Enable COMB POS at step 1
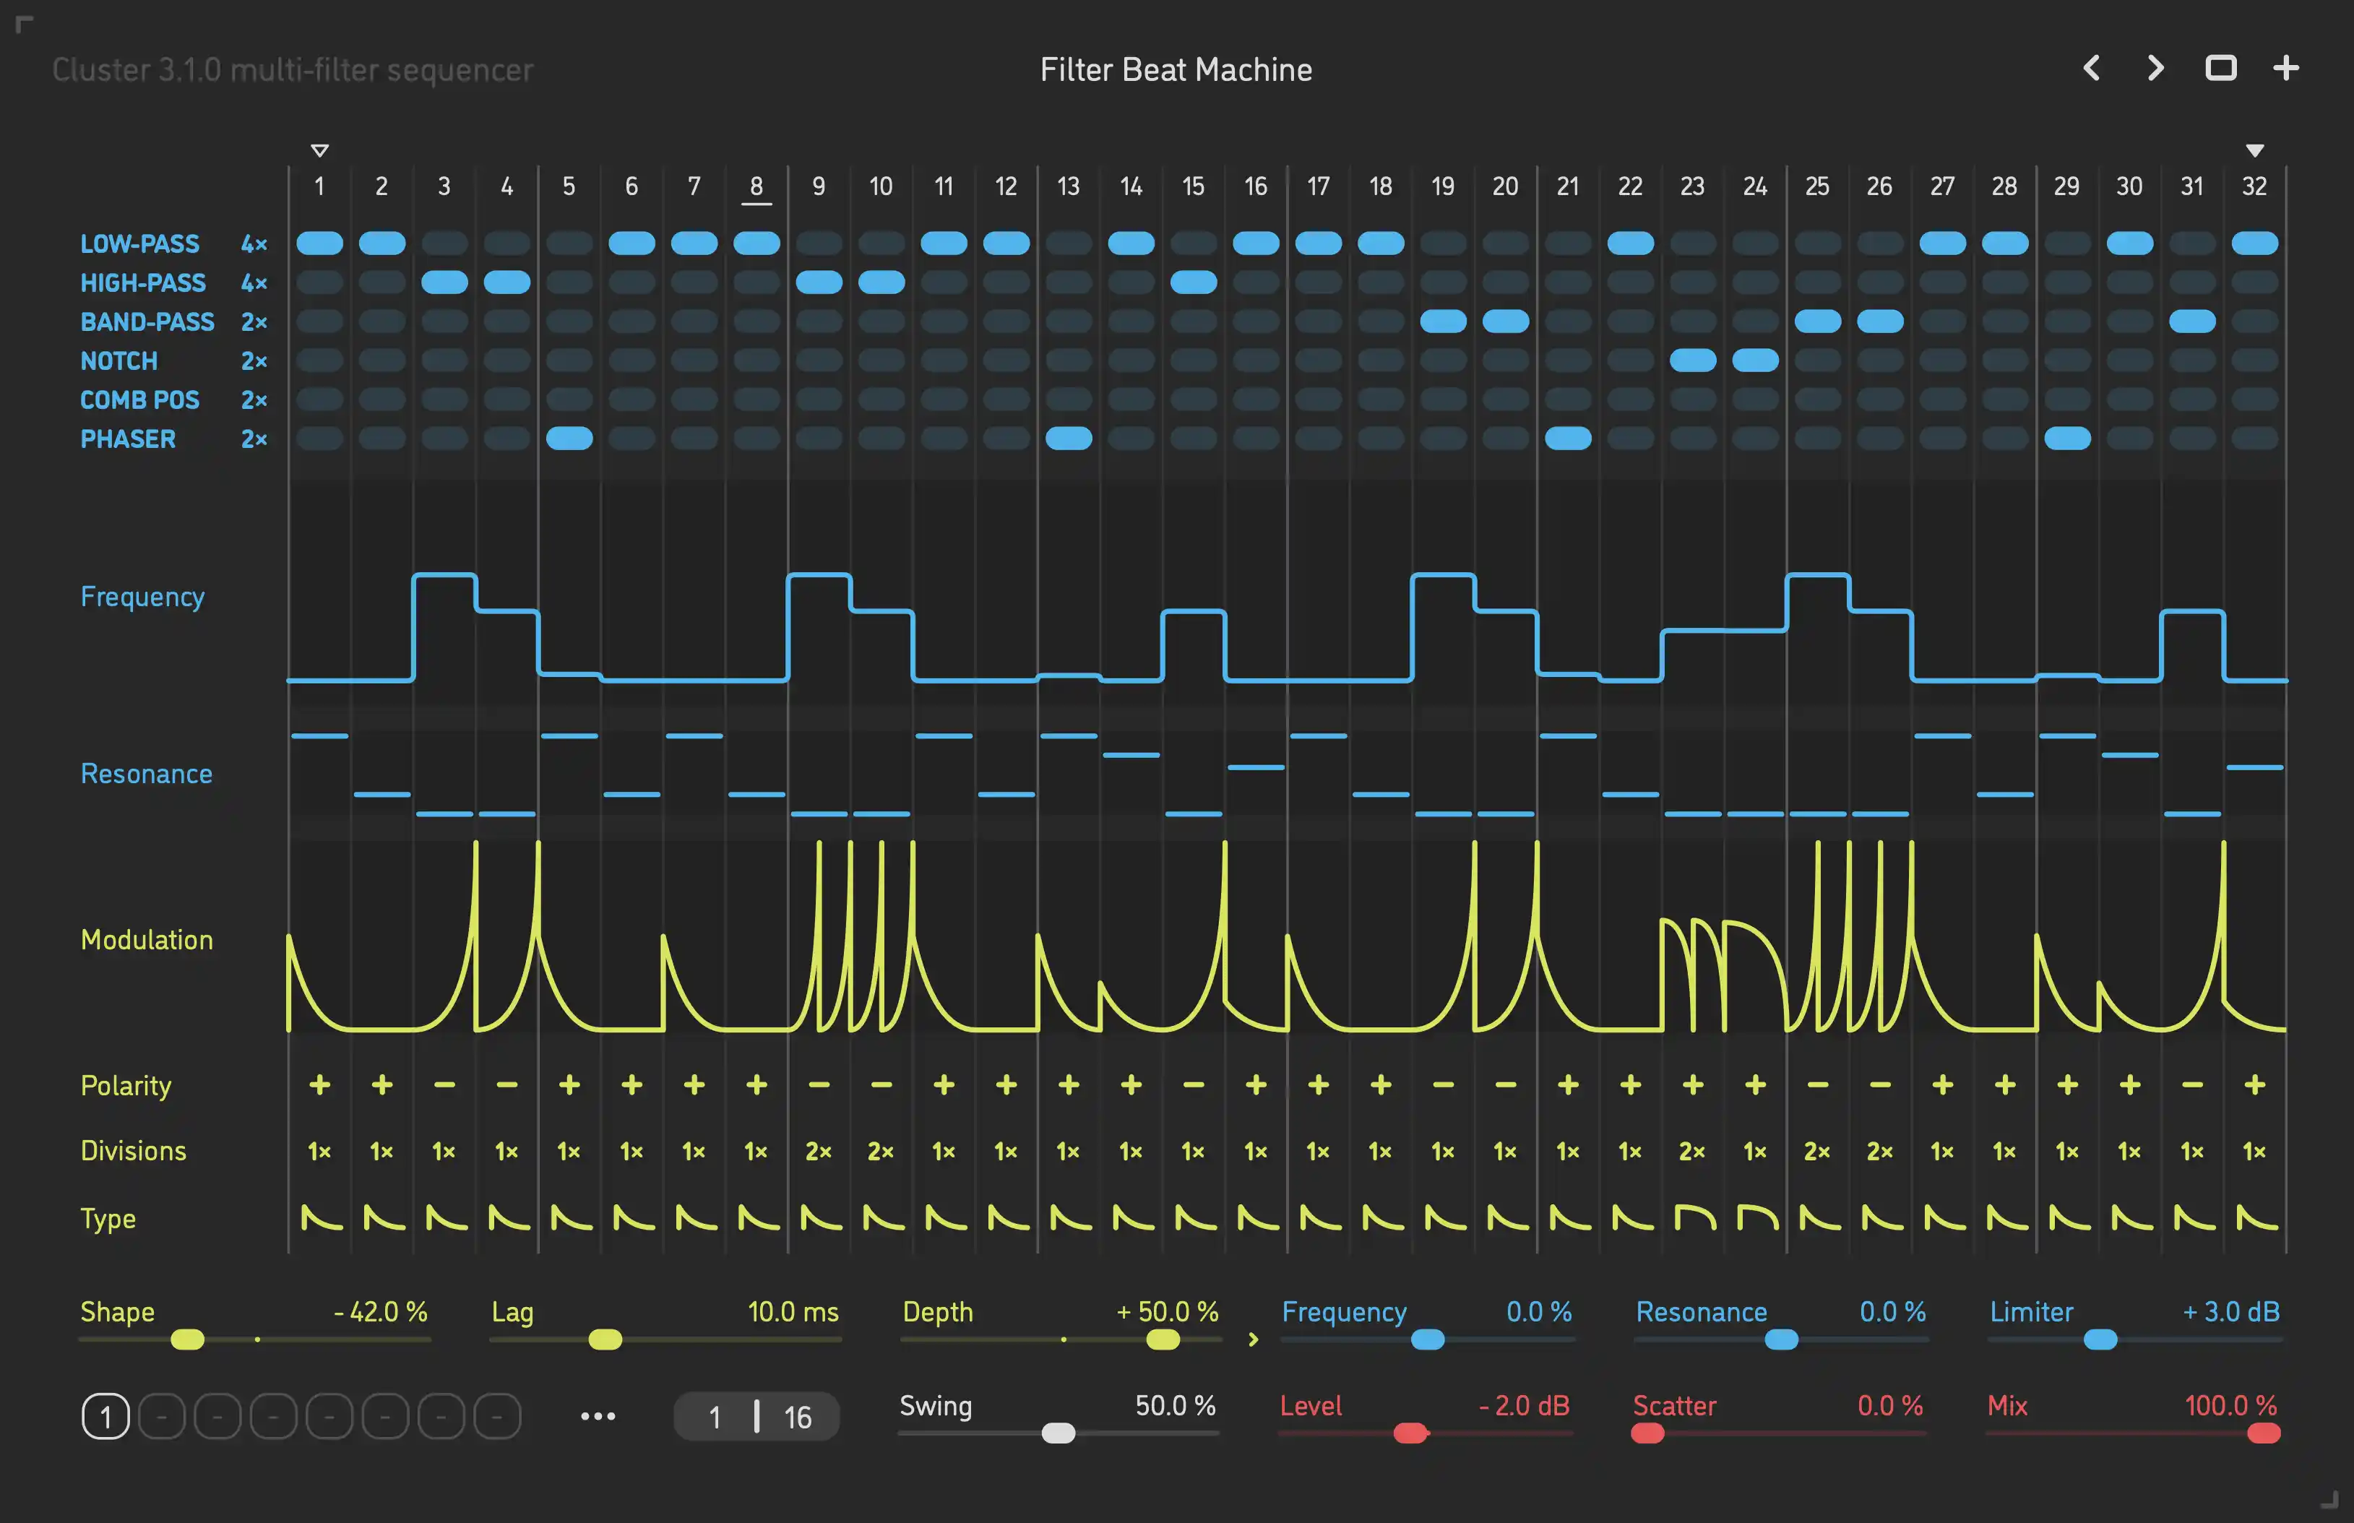Image resolution: width=2354 pixels, height=1523 pixels. 319,399
